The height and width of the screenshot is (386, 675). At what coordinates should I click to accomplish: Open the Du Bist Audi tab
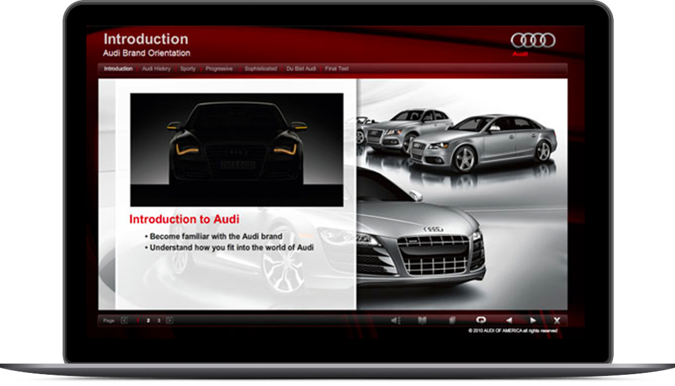pyautogui.click(x=301, y=69)
